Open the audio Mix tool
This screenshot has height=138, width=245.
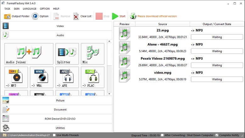[92, 54]
